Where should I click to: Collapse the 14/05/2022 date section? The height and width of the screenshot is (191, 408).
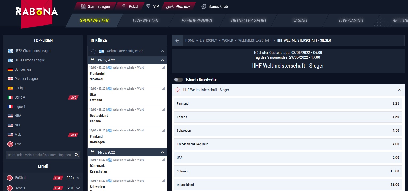point(162,152)
